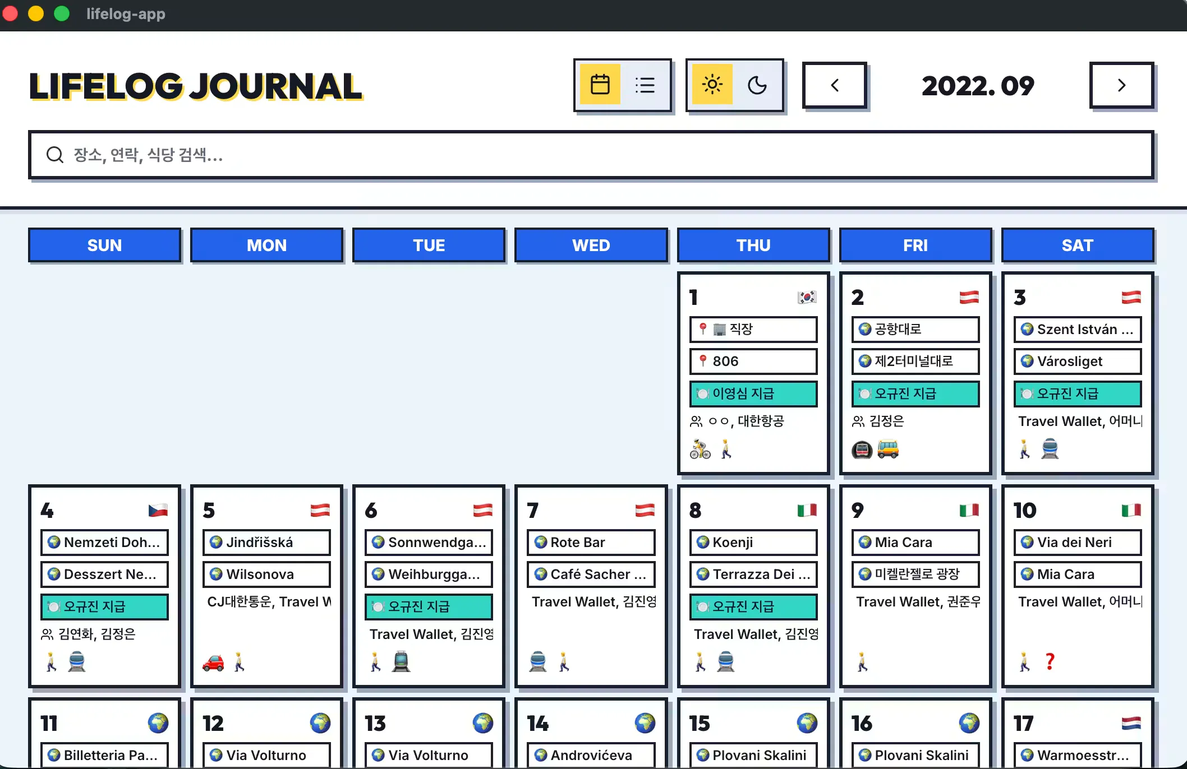The image size is (1187, 769).
Task: Open Nemzeti Doh... place entry
Action: click(104, 542)
